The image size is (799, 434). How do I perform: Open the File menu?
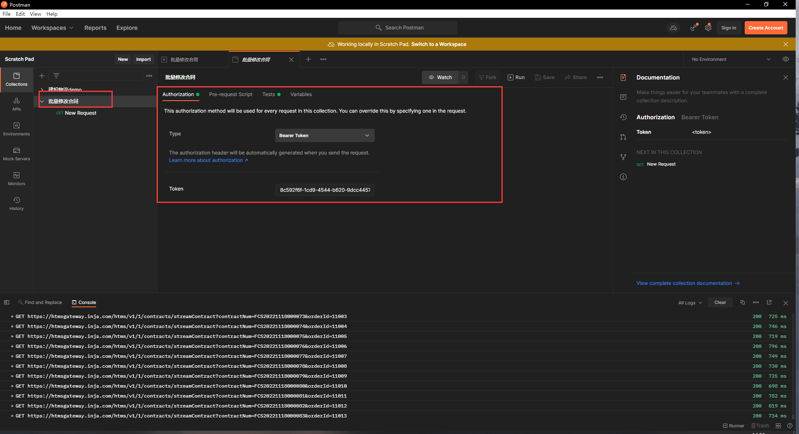(7, 14)
